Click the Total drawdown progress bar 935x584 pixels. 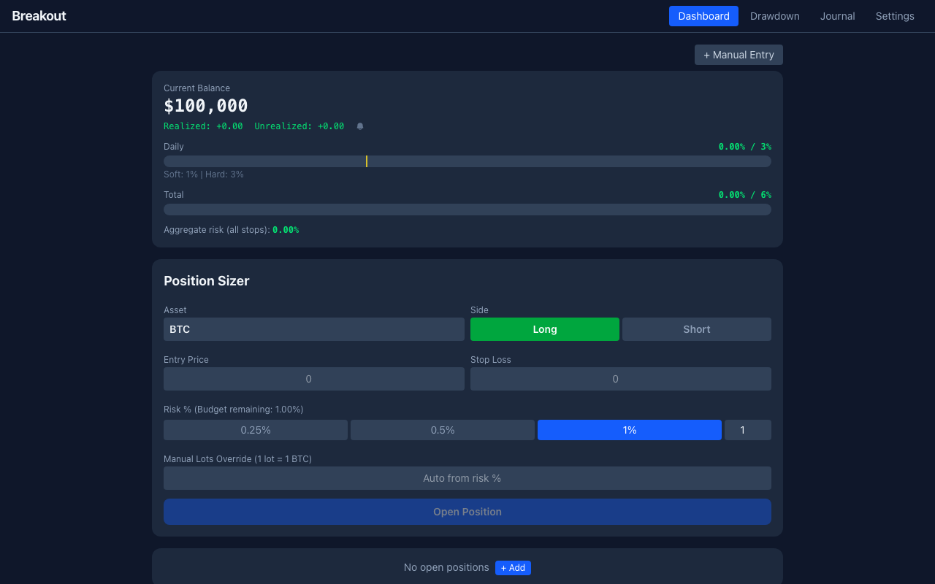click(x=467, y=210)
